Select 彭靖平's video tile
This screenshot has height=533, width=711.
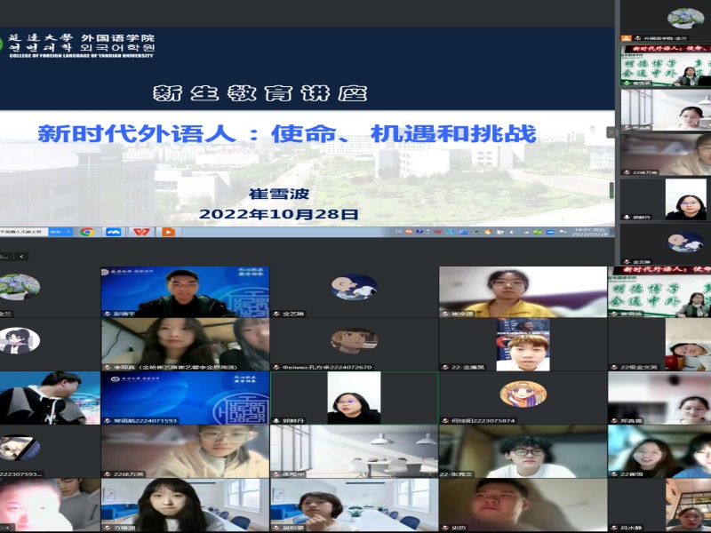pyautogui.click(x=185, y=291)
